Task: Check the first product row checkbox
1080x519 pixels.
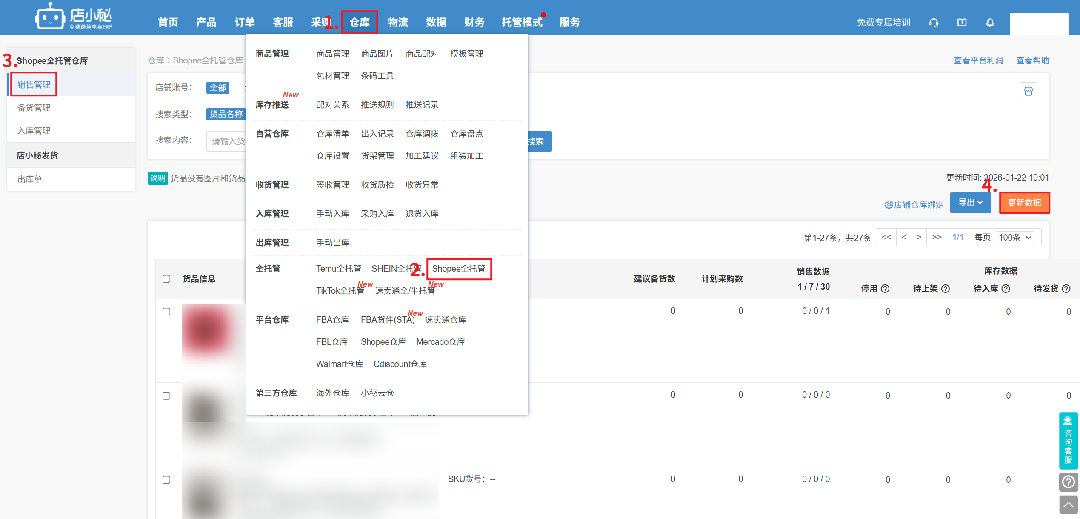Action: (x=166, y=312)
